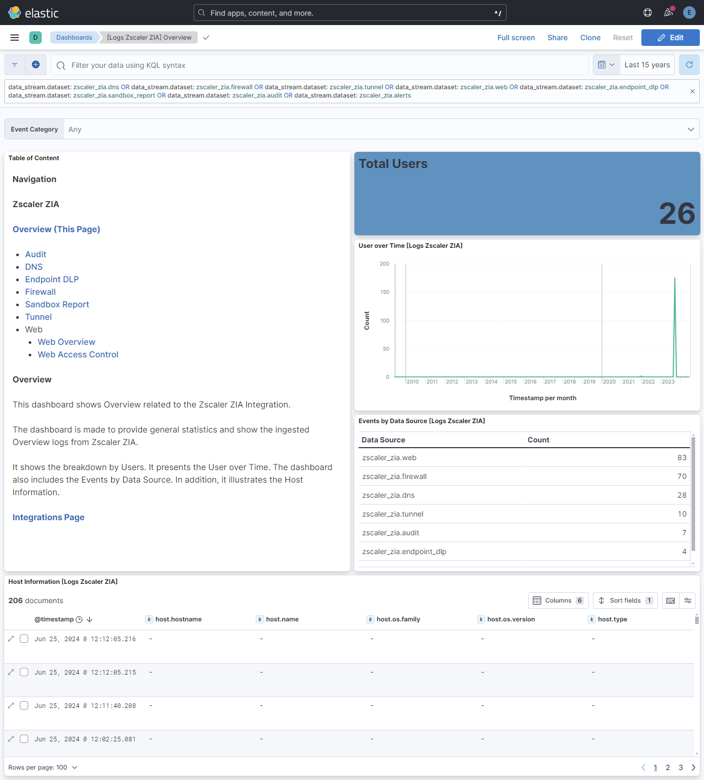Screen dimensions: 704x780
Task: Open Rows per page dropdown
Action: click(43, 767)
